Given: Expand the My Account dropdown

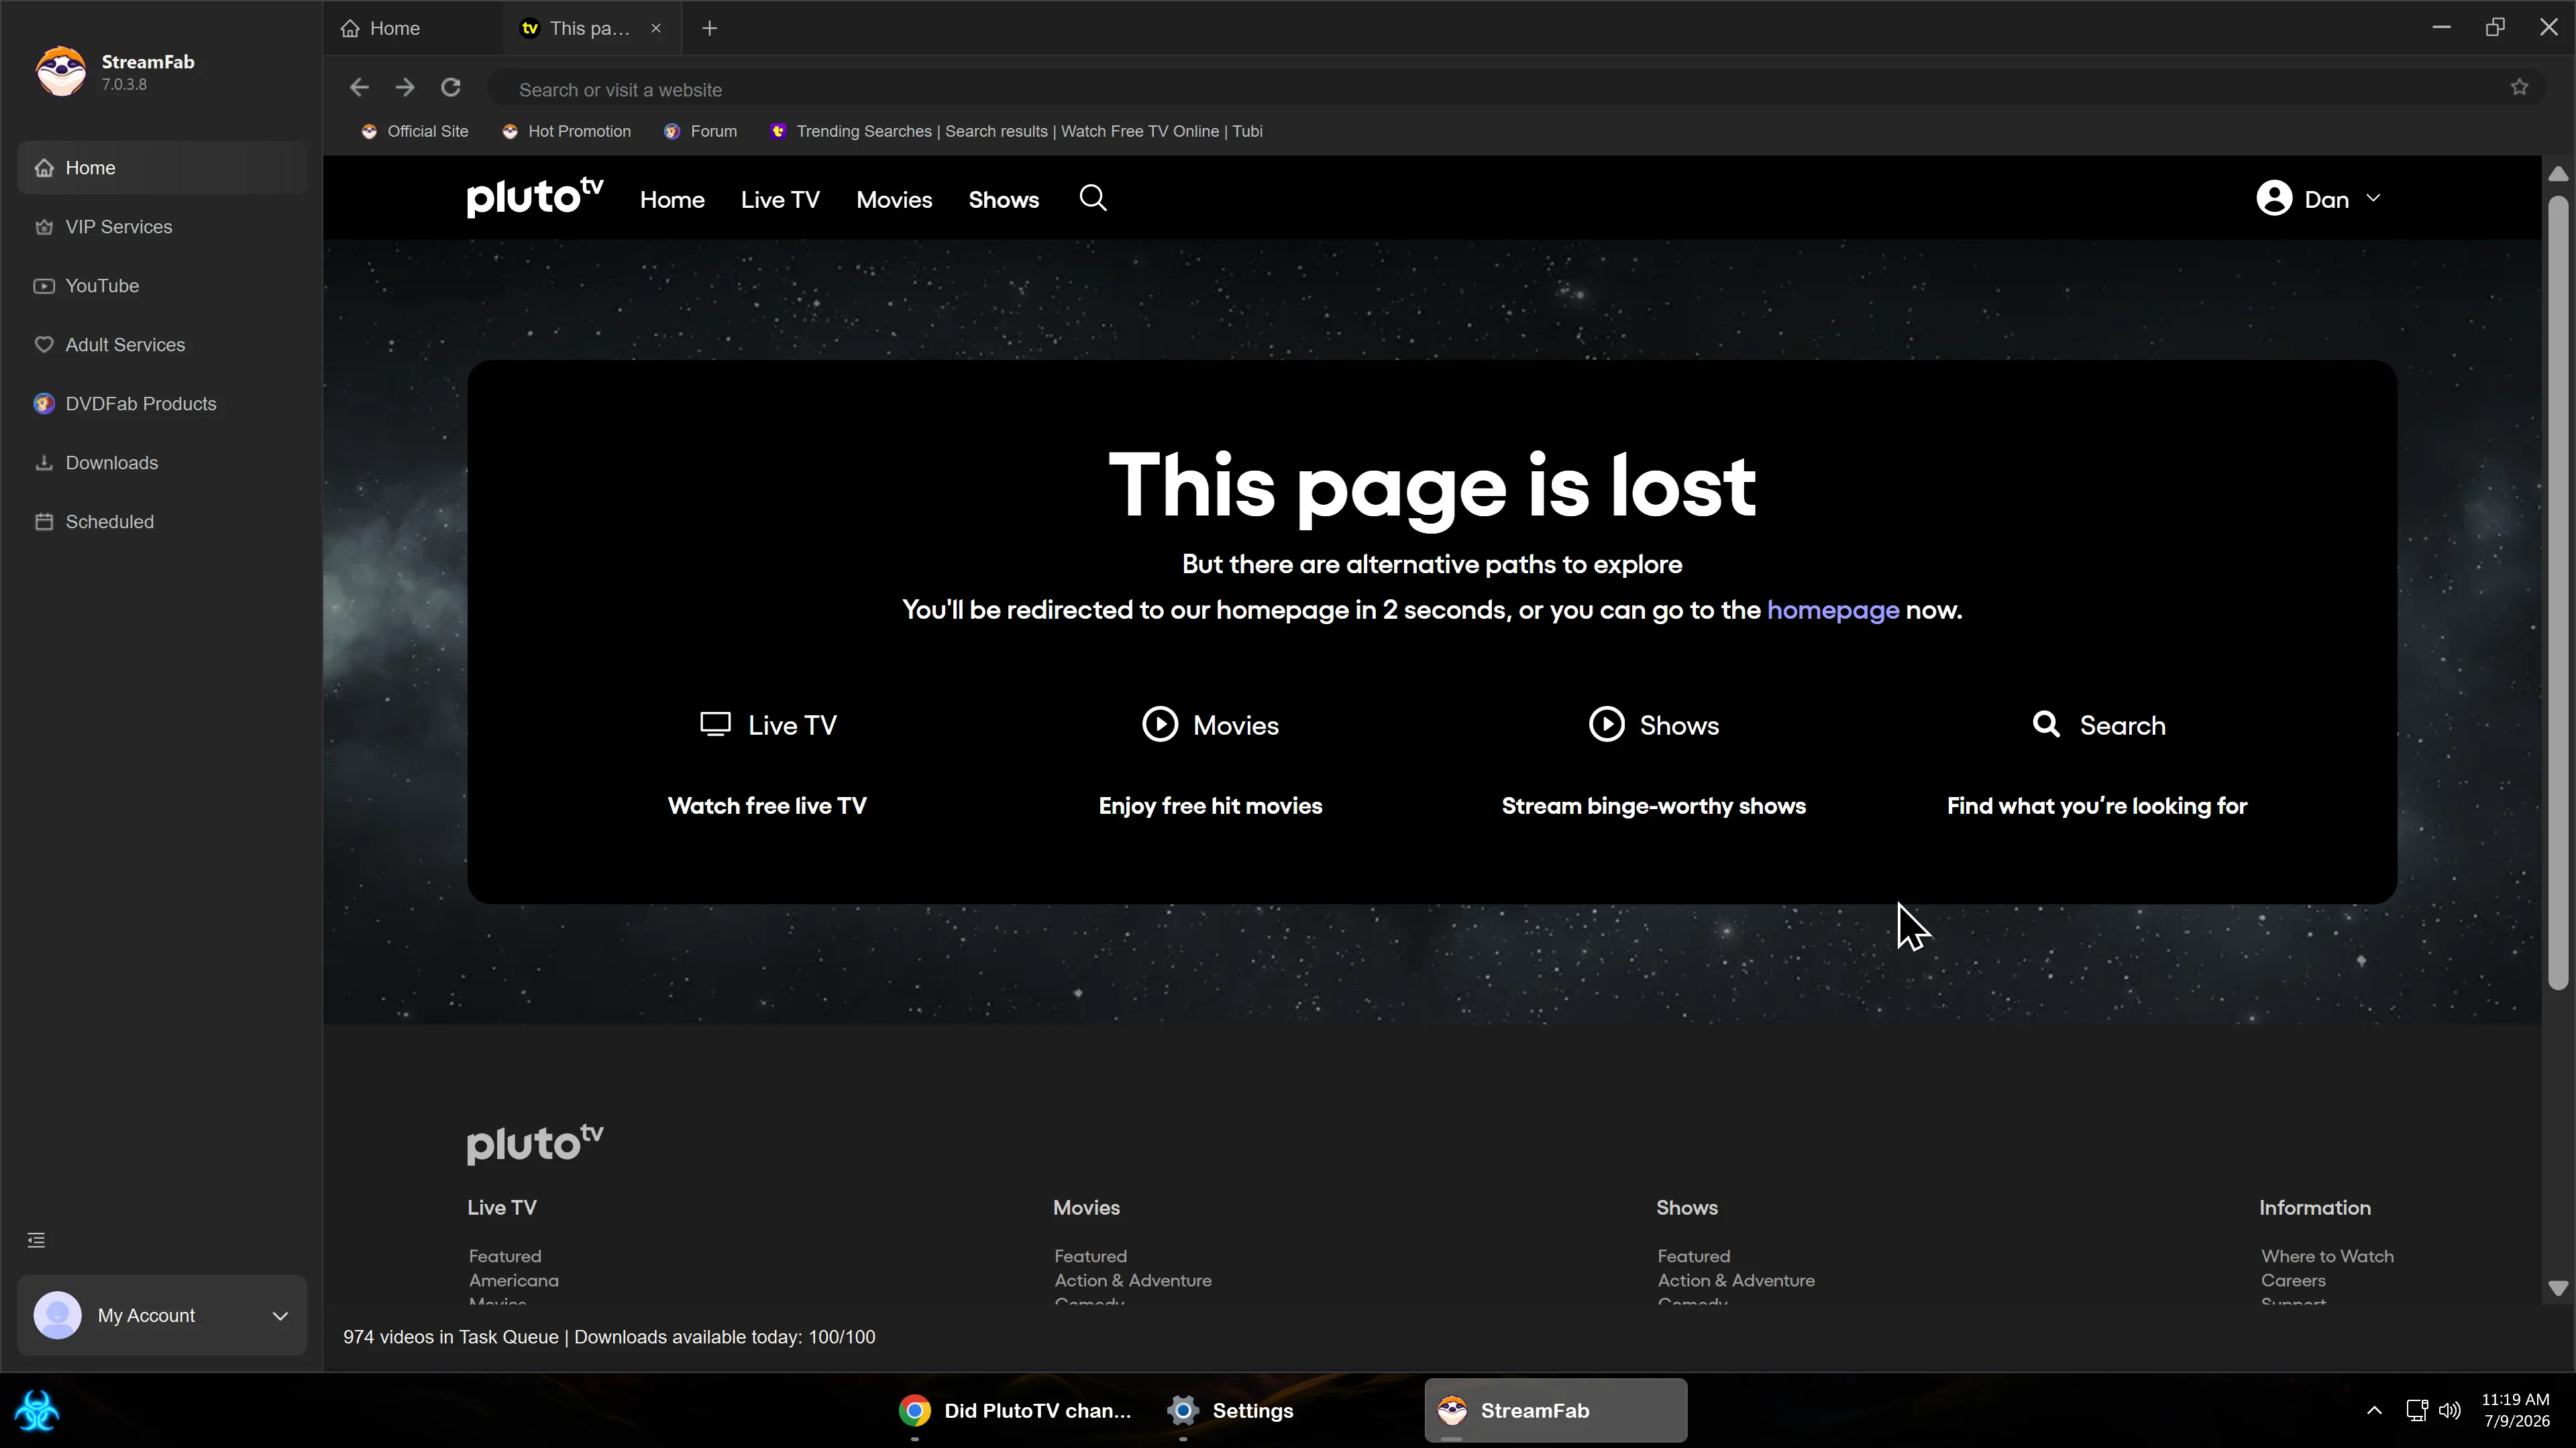Looking at the screenshot, I should (x=280, y=1315).
